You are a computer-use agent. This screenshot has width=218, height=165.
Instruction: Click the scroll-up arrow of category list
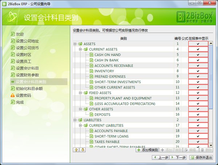211,43
